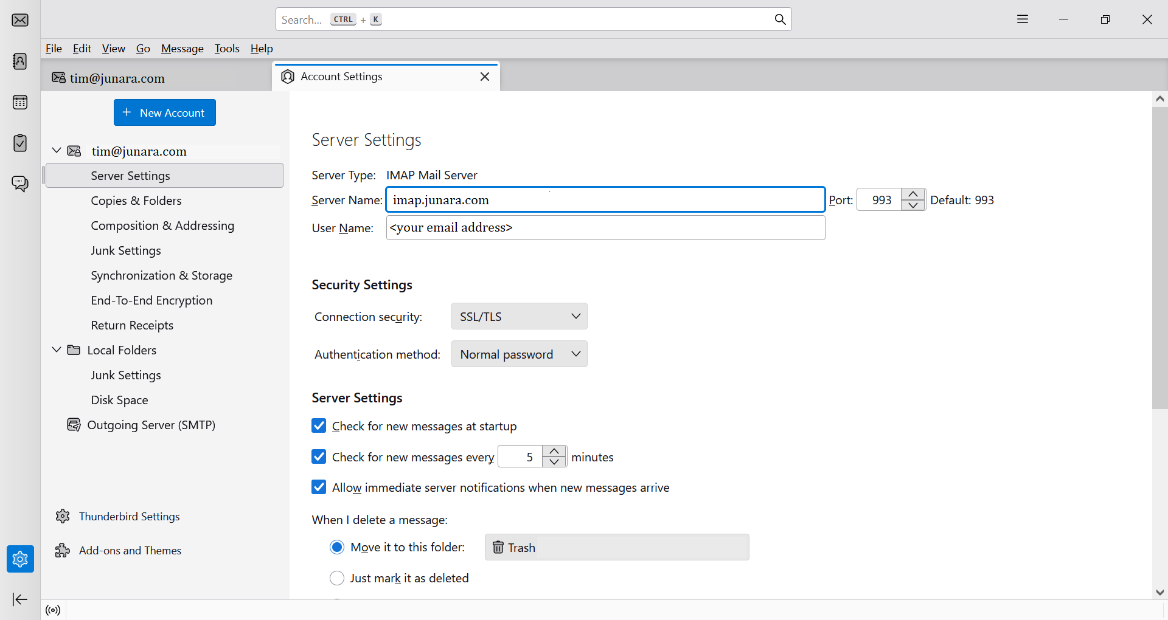Open Add-ons and Themes link

[x=130, y=551]
